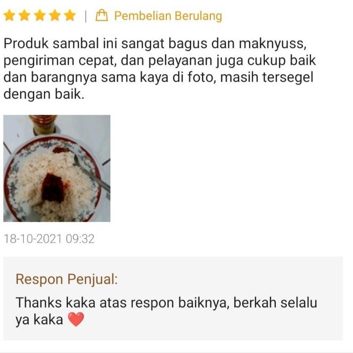This screenshot has width=353, height=353.
Task: Tap 'ya kaka' in seller reply
Action: [39, 319]
